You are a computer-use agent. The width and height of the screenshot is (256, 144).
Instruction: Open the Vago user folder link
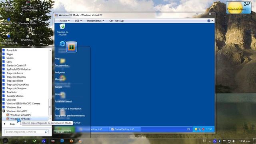click(x=58, y=58)
